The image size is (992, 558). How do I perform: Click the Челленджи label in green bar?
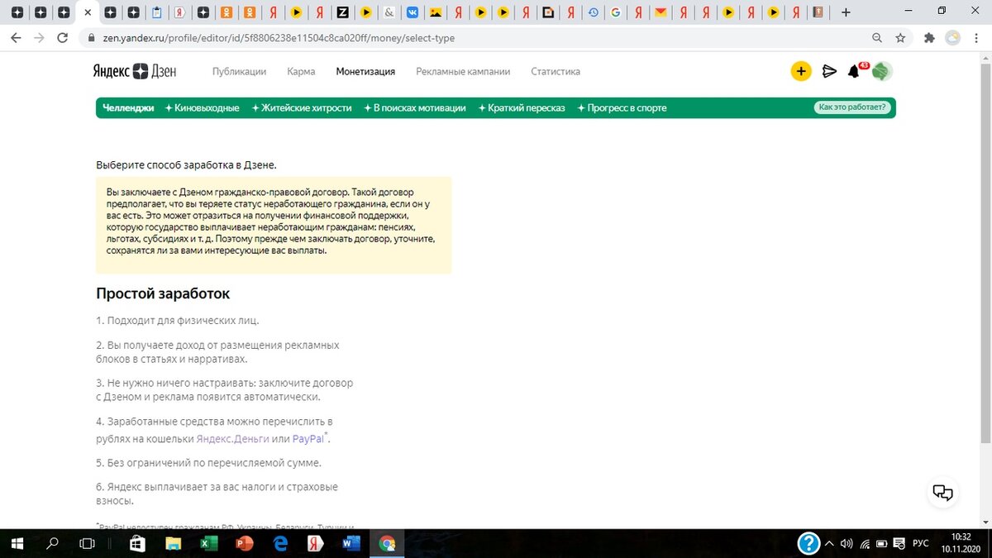(128, 107)
